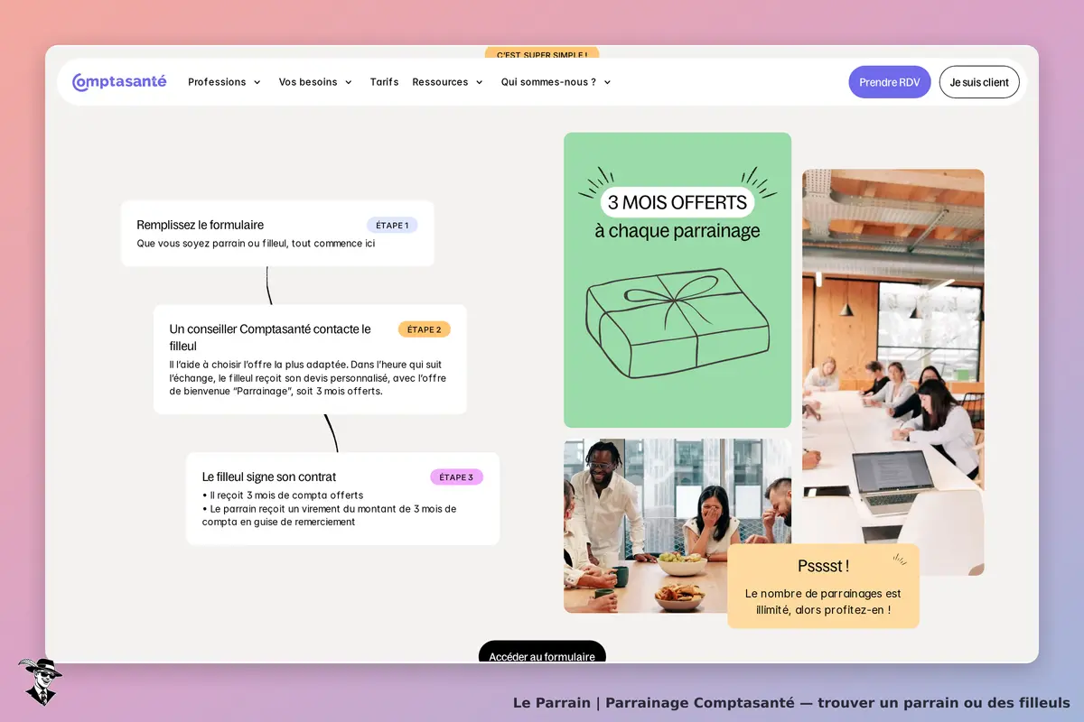Click the gift box illustration
Screen dimensions: 1084x722
tap(677, 322)
